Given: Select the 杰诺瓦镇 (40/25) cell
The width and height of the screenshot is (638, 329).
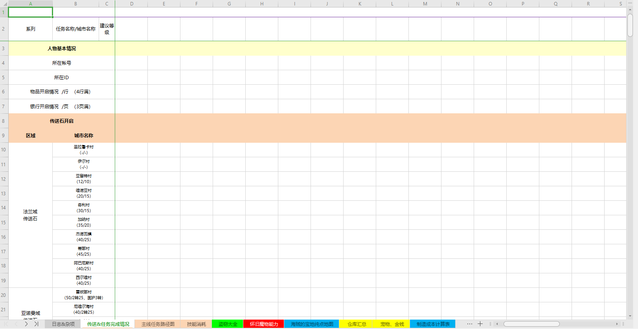Looking at the screenshot, I should click(x=84, y=237).
